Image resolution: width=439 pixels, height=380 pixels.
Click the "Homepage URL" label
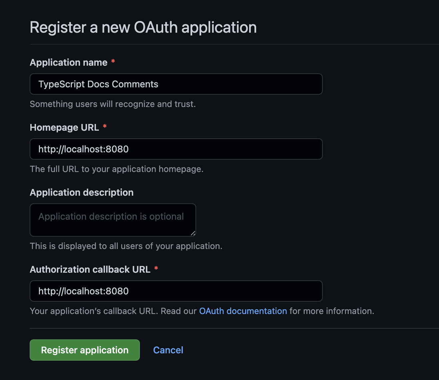(64, 127)
